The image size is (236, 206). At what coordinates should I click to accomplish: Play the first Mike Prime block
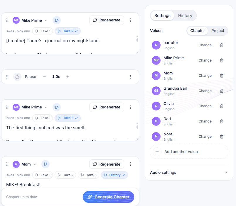(57, 20)
